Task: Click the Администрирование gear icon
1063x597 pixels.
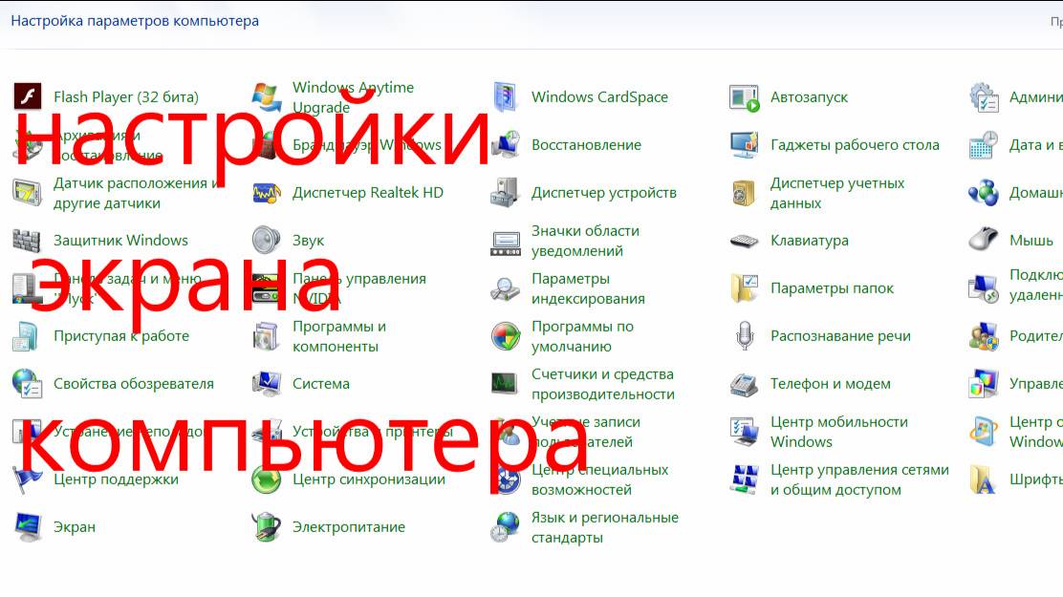Action: pos(984,96)
